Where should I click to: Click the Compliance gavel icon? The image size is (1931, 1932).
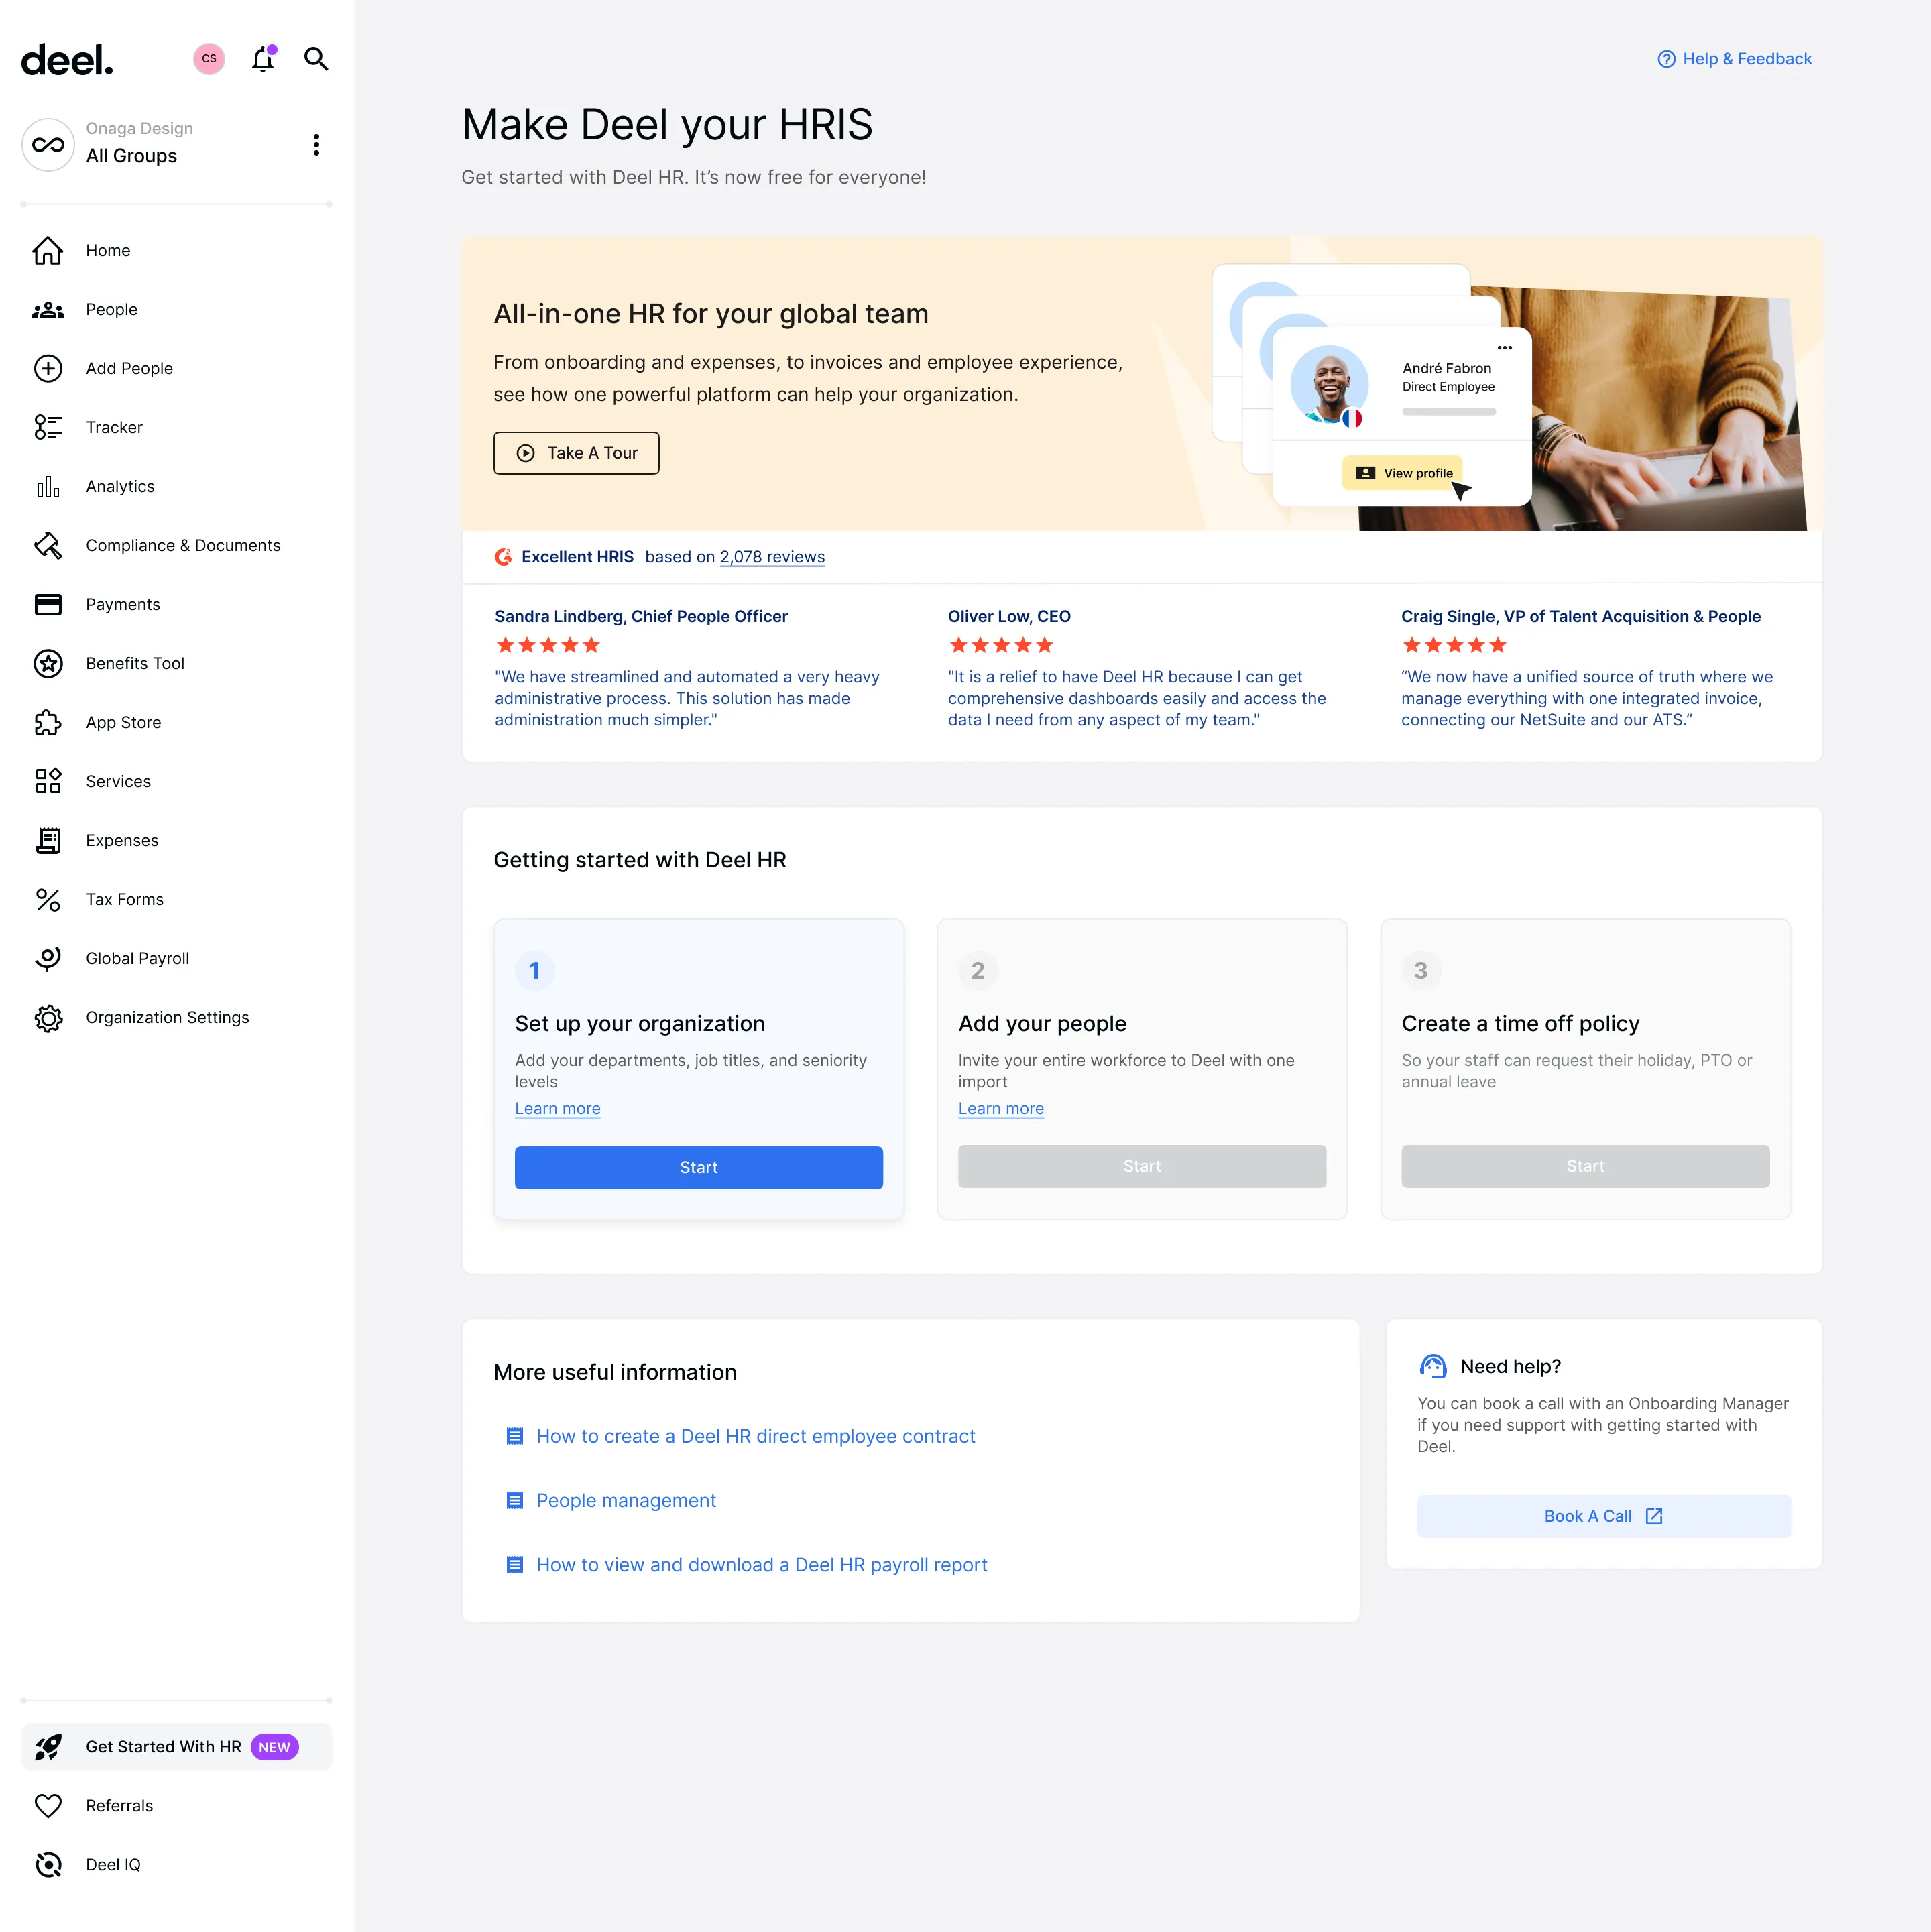pyautogui.click(x=48, y=546)
